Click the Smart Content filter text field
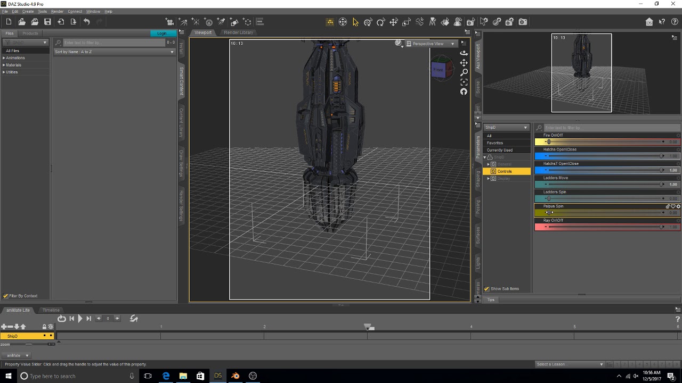Viewport: 682px width, 383px height. [114, 43]
